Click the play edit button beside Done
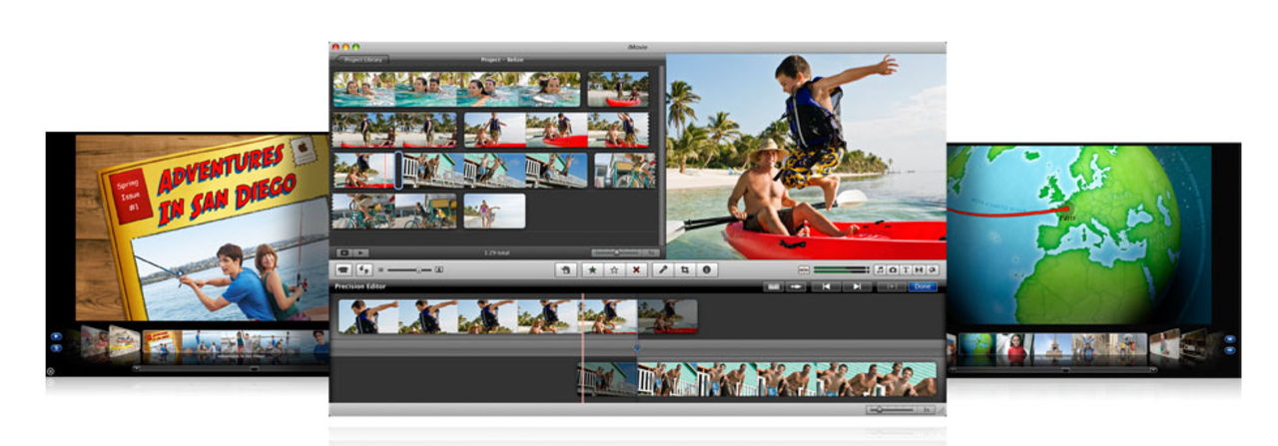 click(x=892, y=286)
